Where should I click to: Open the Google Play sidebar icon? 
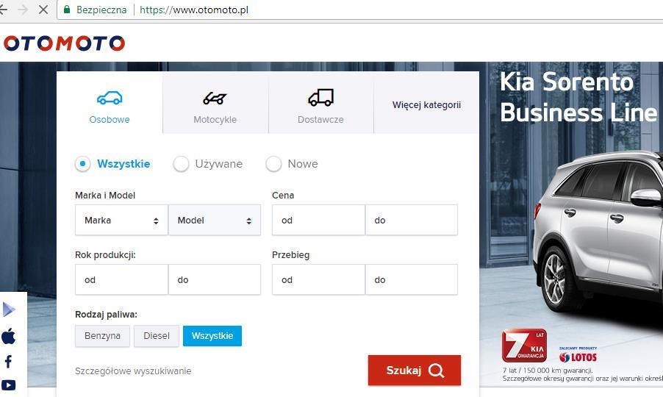[x=9, y=310]
